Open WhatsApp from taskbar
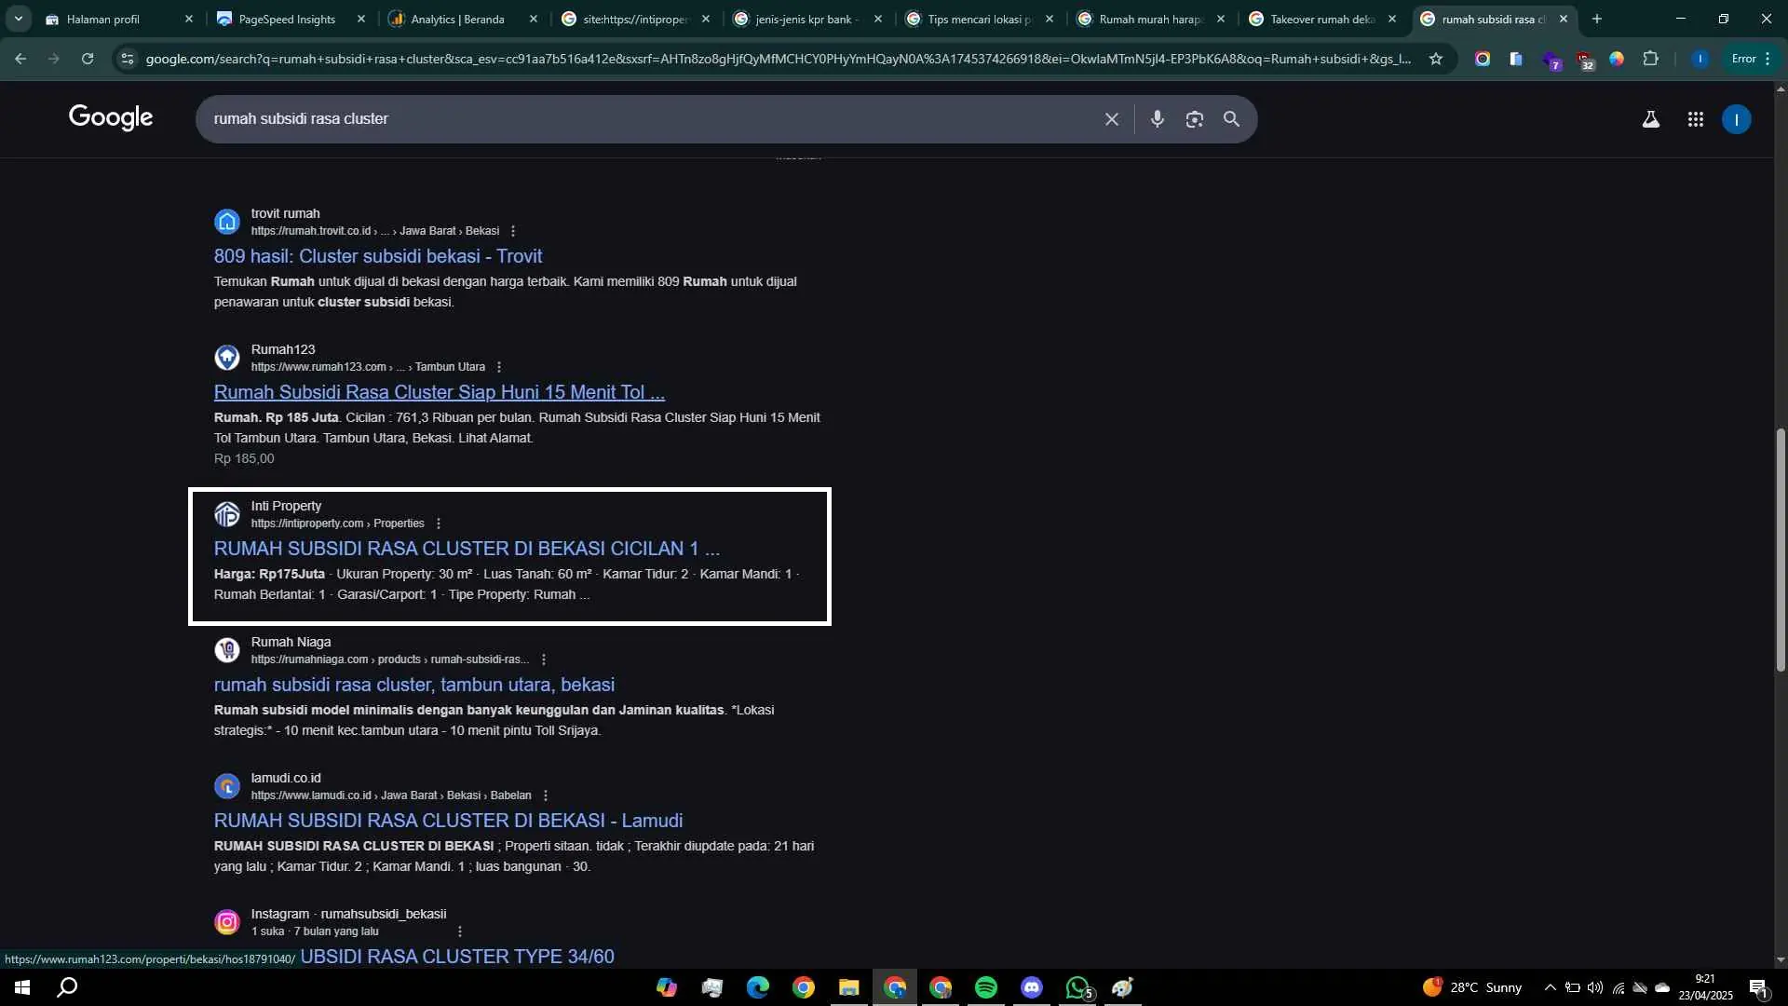This screenshot has height=1006, width=1788. pyautogui.click(x=1077, y=987)
